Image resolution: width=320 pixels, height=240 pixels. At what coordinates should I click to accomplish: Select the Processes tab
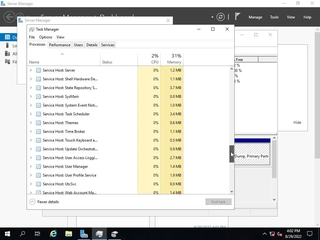[37, 44]
